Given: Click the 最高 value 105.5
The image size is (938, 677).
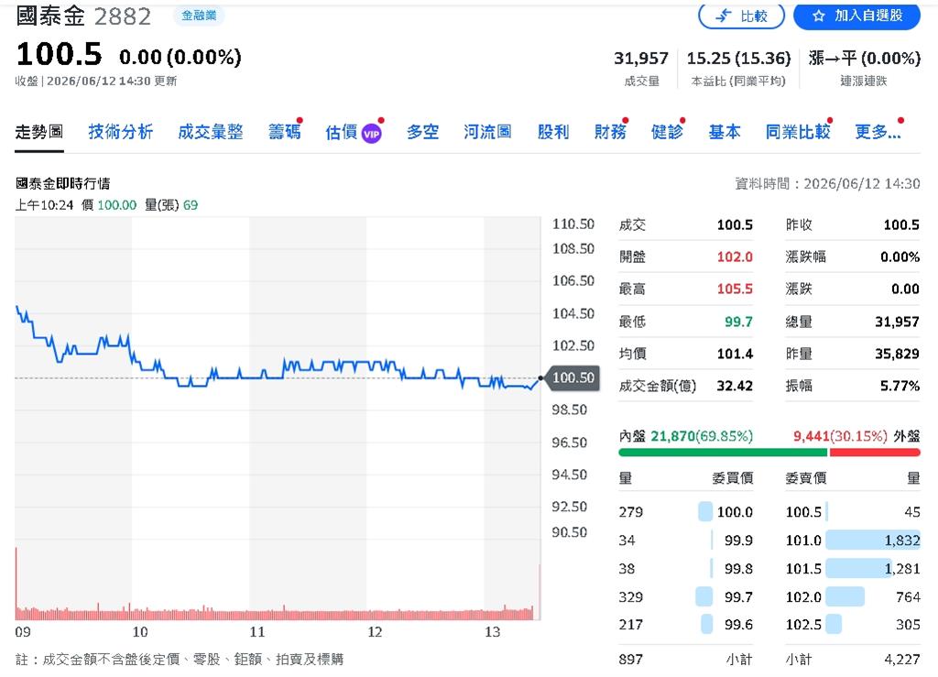Looking at the screenshot, I should coord(735,289).
